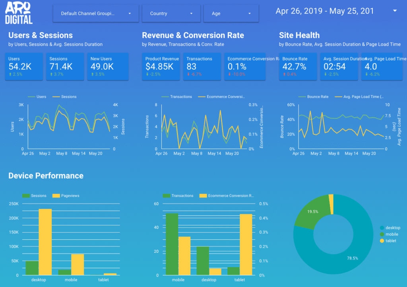The width and height of the screenshot is (407, 287).
Task: Click Ecommerce Conversion R... bar chart legend
Action: point(227,196)
